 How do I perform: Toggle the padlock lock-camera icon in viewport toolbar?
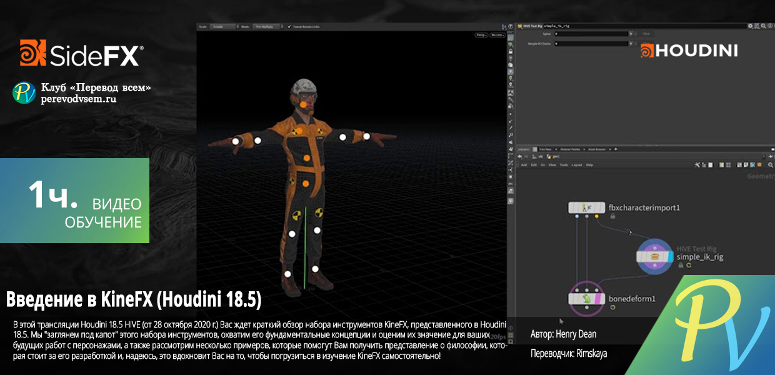click(x=511, y=51)
